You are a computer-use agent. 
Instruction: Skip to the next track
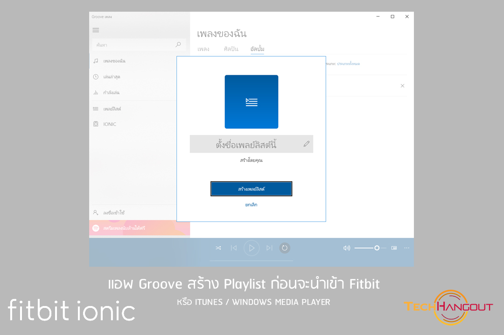[269, 248]
